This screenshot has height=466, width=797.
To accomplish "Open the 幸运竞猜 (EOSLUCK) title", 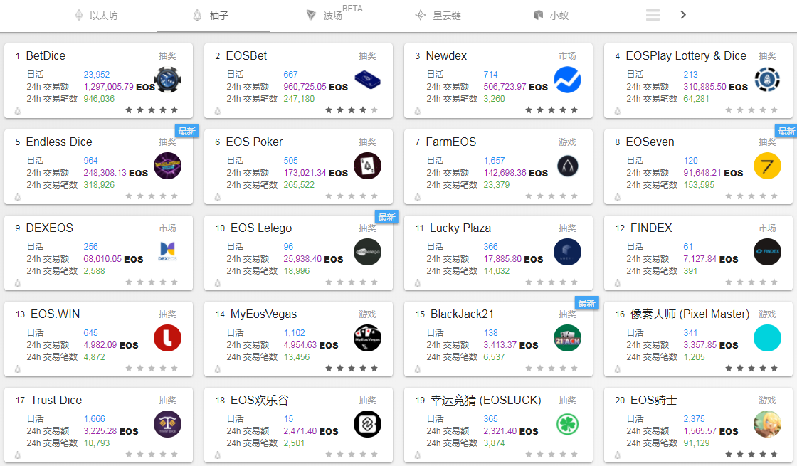I will (485, 400).
